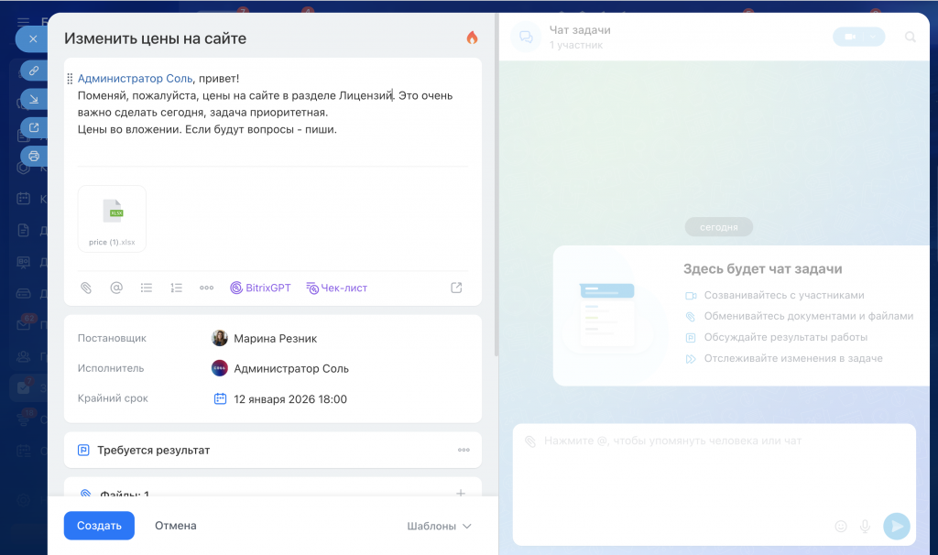Expand the description editor to full view
This screenshot has height=555, width=938.
[x=456, y=288]
